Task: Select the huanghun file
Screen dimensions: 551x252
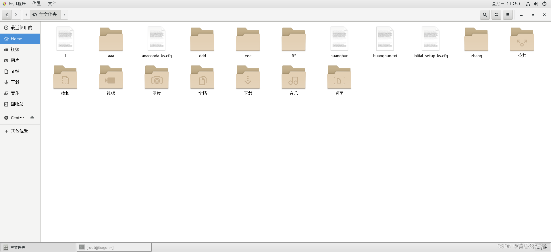Action: pos(339,42)
